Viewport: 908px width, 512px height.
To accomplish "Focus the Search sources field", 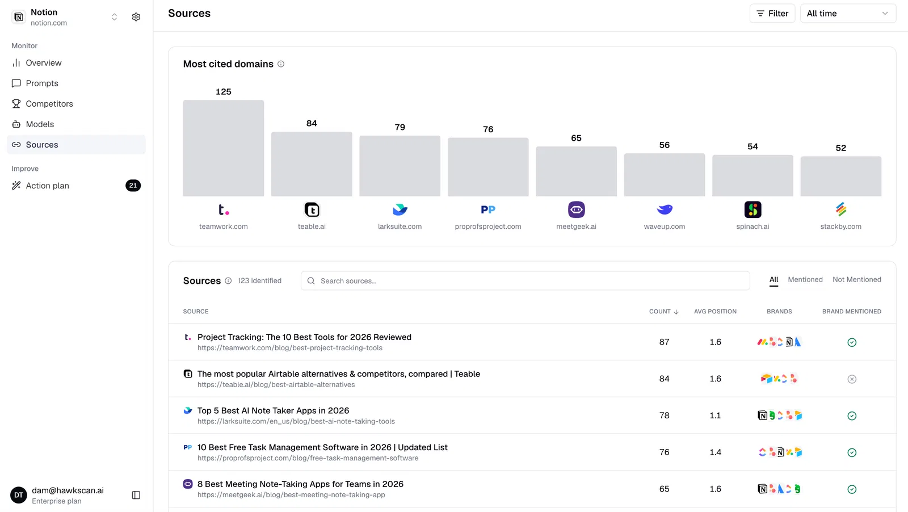I will click(526, 281).
